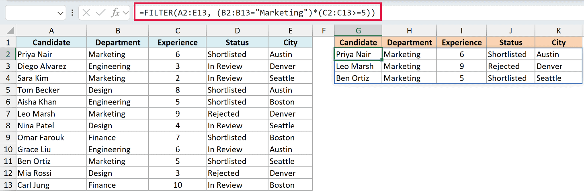Expand the formula bar chevron
Screen dimensions: 584x191
click(126, 13)
